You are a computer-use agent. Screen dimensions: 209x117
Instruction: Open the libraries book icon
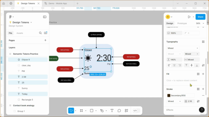(x=45, y=33)
